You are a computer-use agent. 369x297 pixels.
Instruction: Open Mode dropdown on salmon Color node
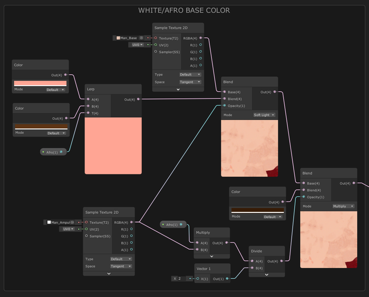pos(55,90)
